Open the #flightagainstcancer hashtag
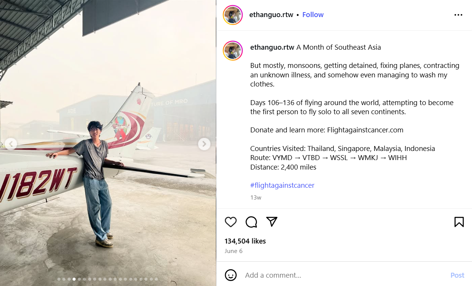Viewport: 472px width, 286px height. coord(282,185)
